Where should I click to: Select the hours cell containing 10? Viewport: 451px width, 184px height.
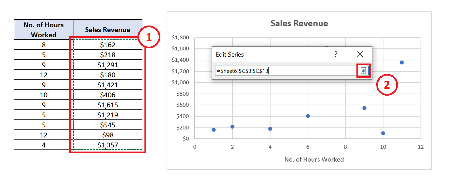(44, 95)
